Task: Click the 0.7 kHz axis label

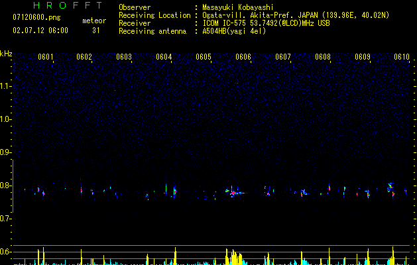Action: (x=5, y=219)
